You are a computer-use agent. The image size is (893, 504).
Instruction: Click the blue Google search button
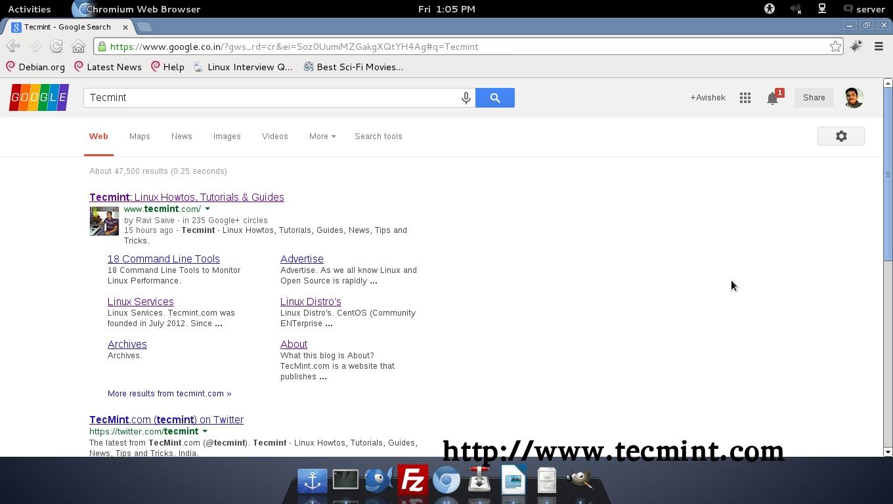(x=494, y=98)
